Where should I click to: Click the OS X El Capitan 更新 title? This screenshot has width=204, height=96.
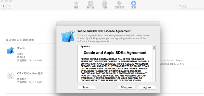point(30,73)
